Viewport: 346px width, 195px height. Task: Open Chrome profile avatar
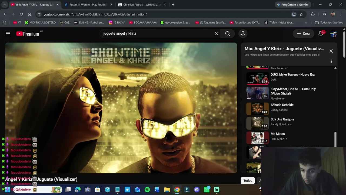(333, 14)
